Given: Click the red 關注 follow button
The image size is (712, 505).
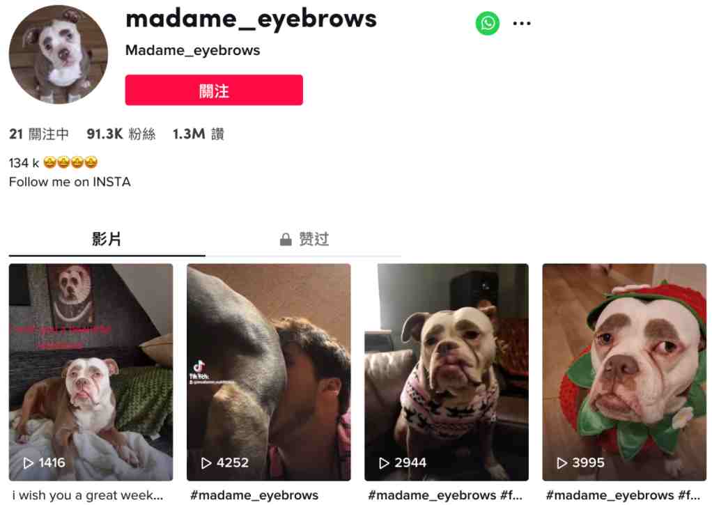Looking at the screenshot, I should click(214, 90).
